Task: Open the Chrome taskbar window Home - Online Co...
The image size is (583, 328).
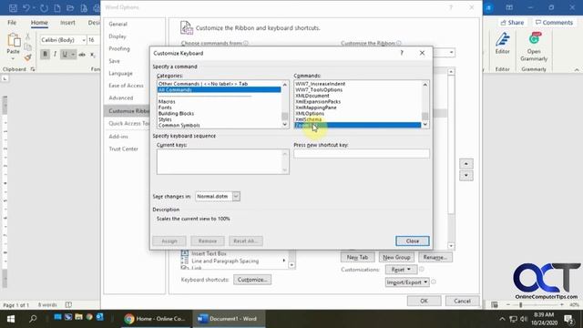Action: click(155, 319)
